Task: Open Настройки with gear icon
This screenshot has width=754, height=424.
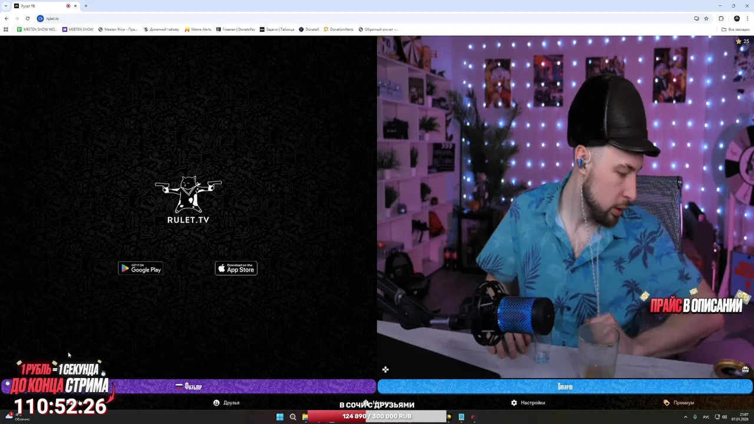Action: tap(528, 403)
